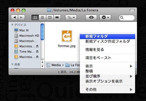Screen dimensions: 146x101
Task: Eject the Time Ma... volume
Action: tap(37, 51)
